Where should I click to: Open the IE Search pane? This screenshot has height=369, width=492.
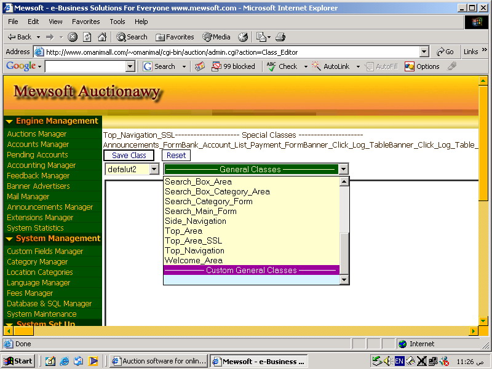pos(132,37)
